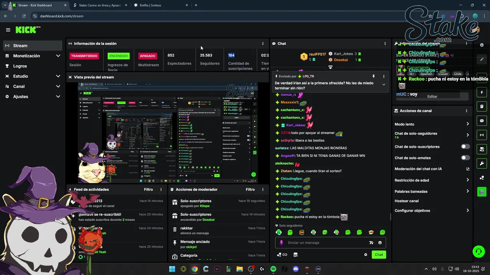Open File Explorer from the taskbar
Viewport: 490px width, 275px height.
tap(240, 269)
